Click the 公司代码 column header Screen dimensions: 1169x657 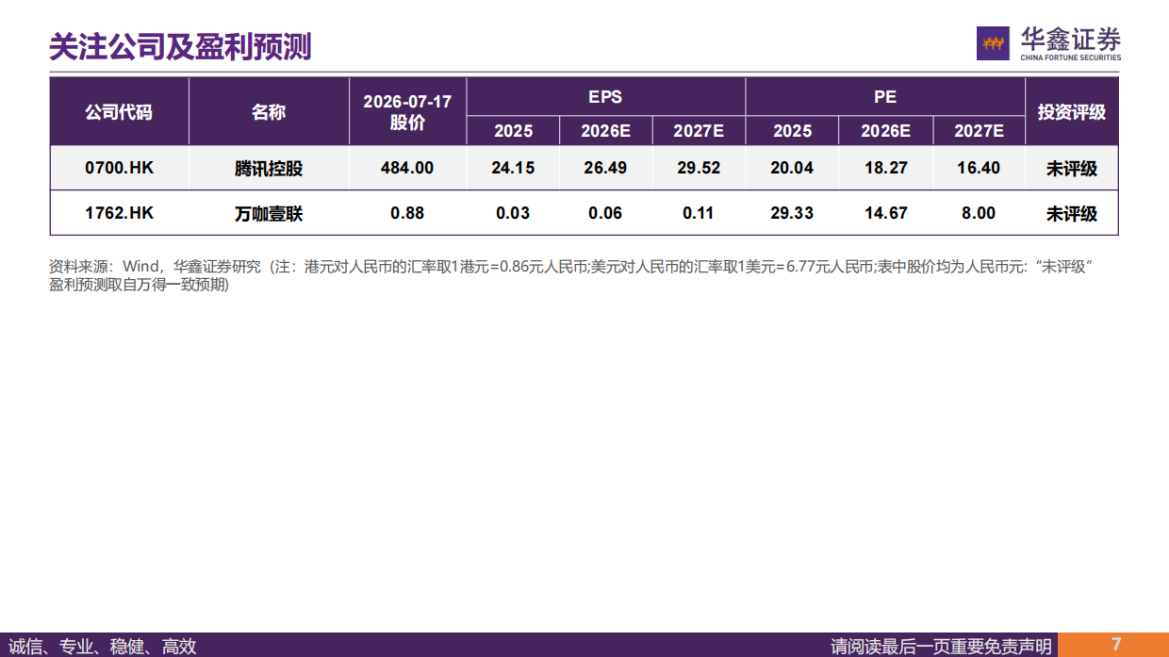click(119, 111)
